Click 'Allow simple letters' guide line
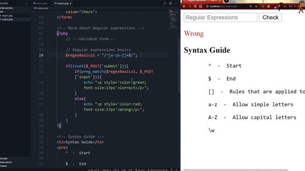Viewport: 305px width, 171px height. coord(251,104)
